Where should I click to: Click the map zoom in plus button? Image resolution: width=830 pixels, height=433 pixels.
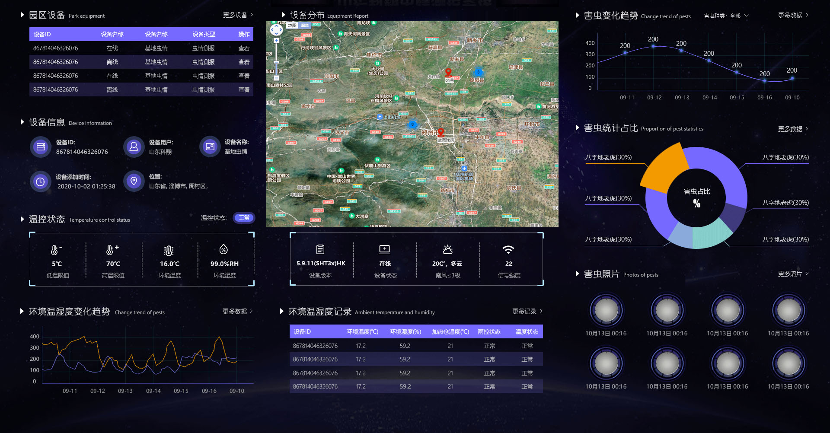coord(276,41)
